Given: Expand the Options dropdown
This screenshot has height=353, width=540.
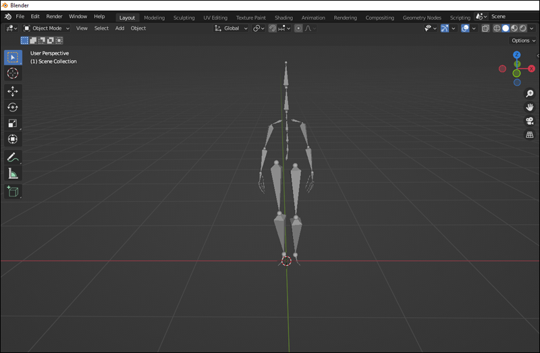Looking at the screenshot, I should pyautogui.click(x=524, y=40).
